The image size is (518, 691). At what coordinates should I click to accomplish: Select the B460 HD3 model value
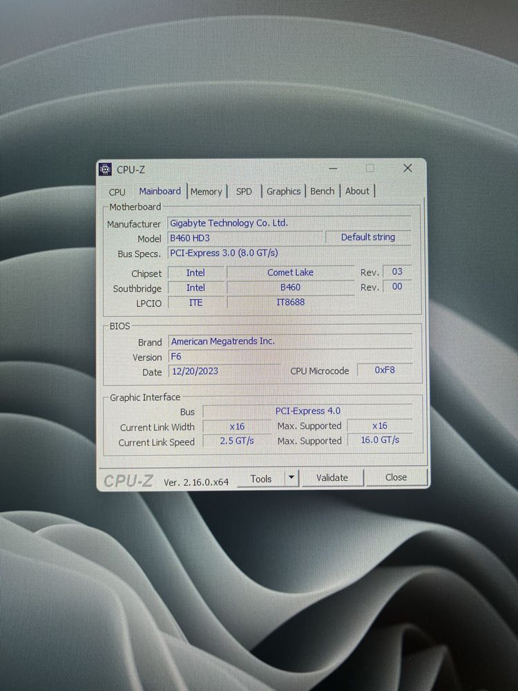tap(245, 238)
